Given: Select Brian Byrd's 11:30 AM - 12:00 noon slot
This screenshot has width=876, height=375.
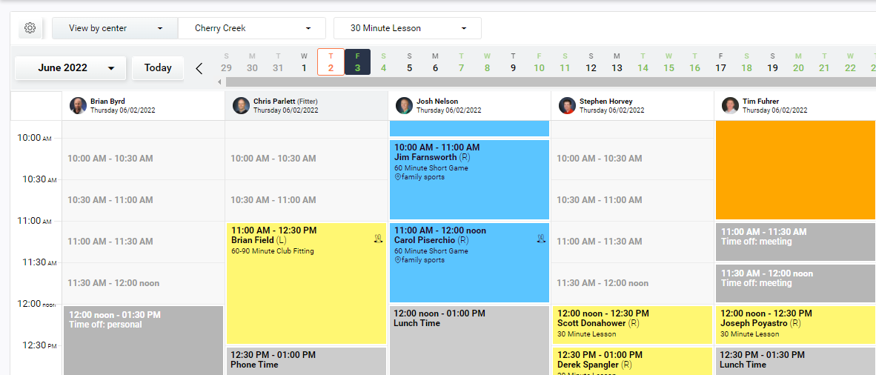Looking at the screenshot, I should point(144,283).
